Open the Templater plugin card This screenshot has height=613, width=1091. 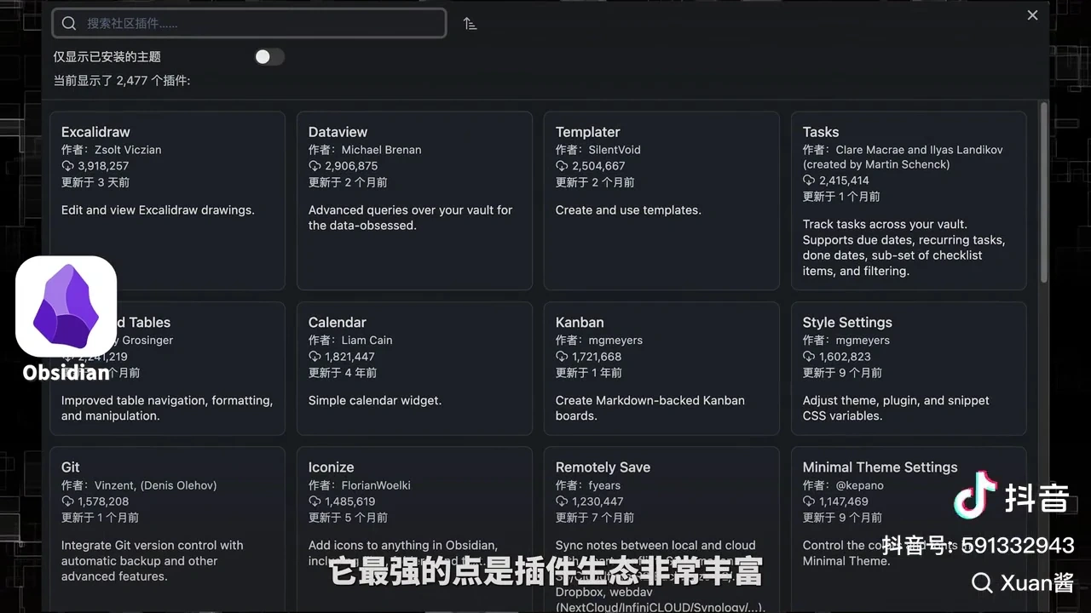pyautogui.click(x=661, y=201)
